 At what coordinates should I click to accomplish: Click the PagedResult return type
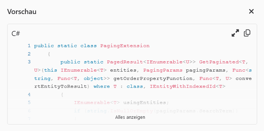pos(125,62)
